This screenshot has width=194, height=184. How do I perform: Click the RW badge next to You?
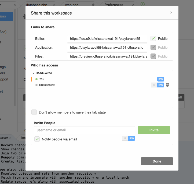[161, 79]
